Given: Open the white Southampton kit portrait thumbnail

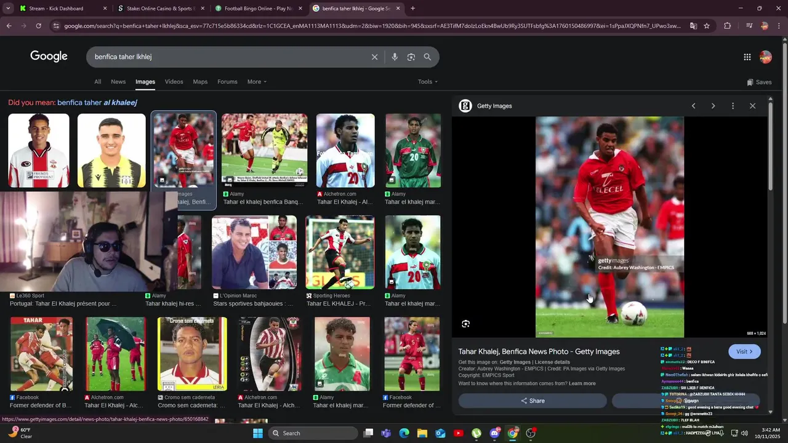Looking at the screenshot, I should 39,150.
